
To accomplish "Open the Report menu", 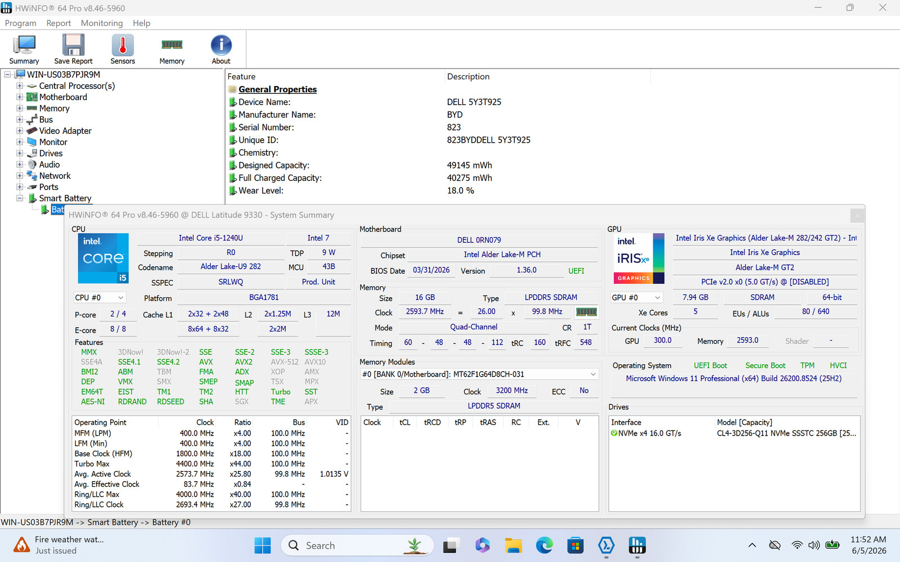I will point(58,23).
